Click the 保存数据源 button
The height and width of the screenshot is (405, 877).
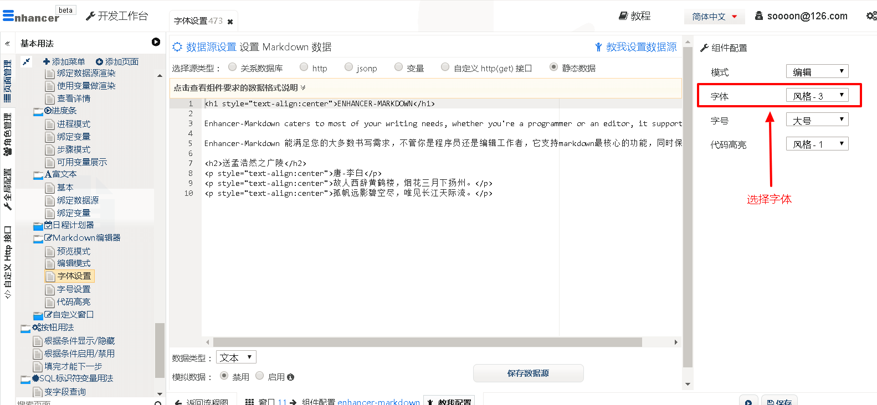[528, 373]
